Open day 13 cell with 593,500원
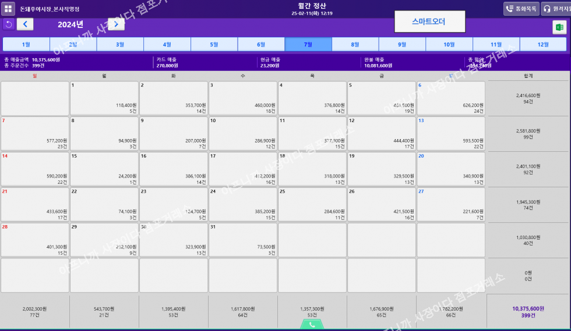This screenshot has width=571, height=331. pyautogui.click(x=451, y=134)
